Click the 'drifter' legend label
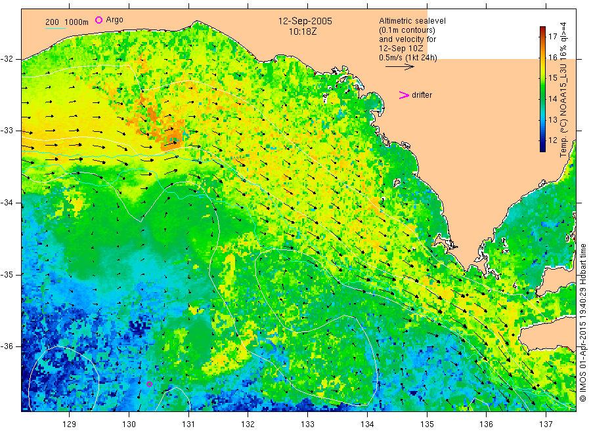Viewport: 591px width, 433px height. click(x=422, y=95)
